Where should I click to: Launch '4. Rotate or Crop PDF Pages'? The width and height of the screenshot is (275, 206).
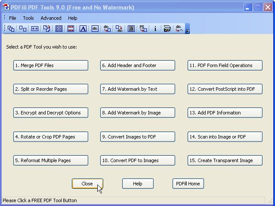pyautogui.click(x=51, y=137)
